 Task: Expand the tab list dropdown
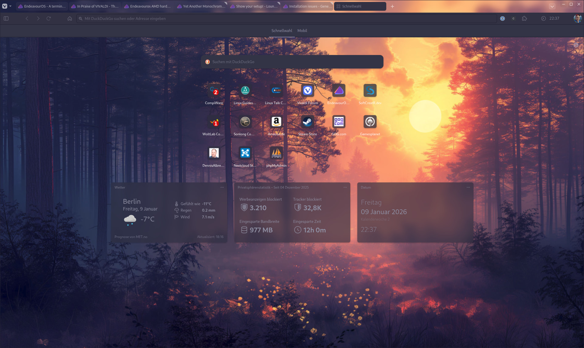552,6
